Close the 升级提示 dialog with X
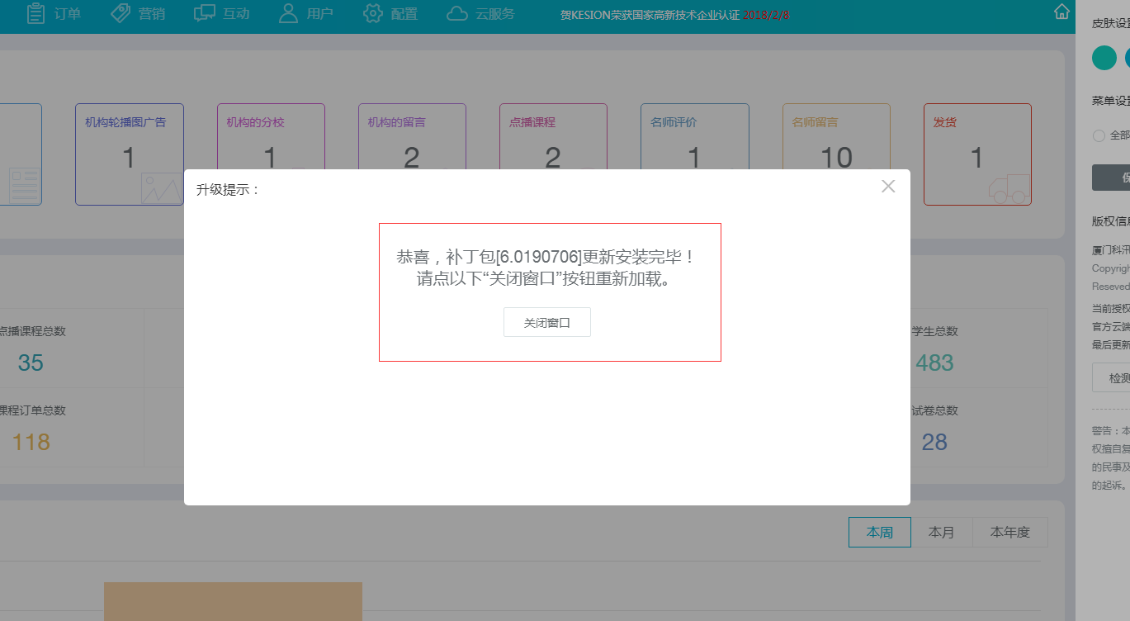Image resolution: width=1130 pixels, height=621 pixels. [x=888, y=187]
